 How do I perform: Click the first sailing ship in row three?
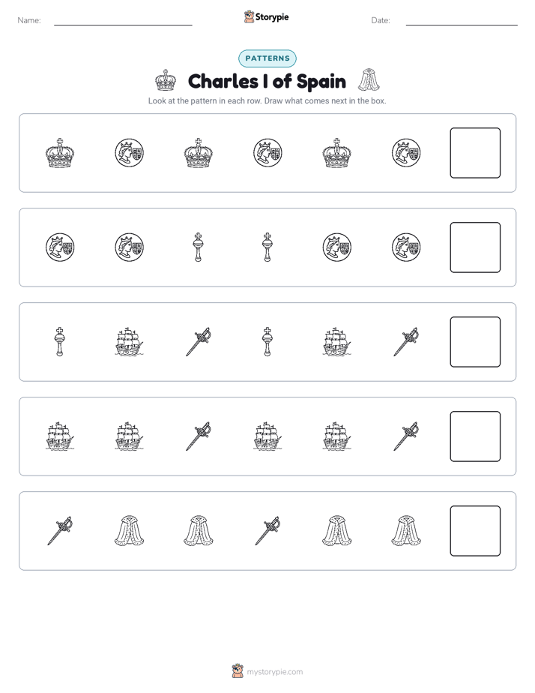[129, 342]
